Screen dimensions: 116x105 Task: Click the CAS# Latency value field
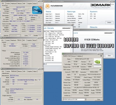click(26, 56)
